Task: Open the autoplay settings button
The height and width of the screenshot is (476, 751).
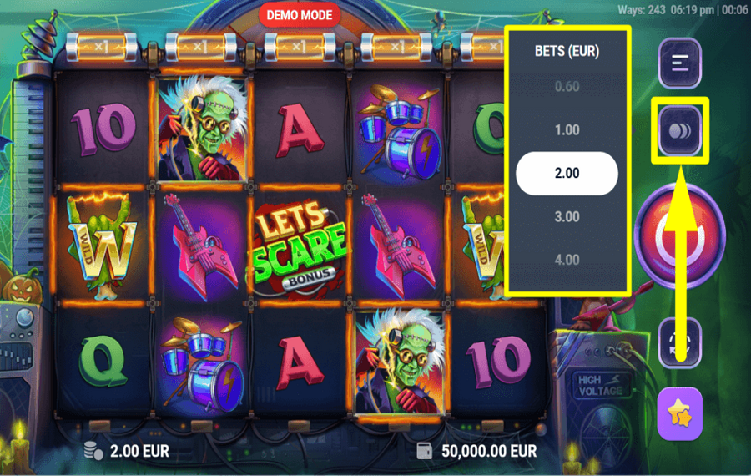Action: [679, 342]
